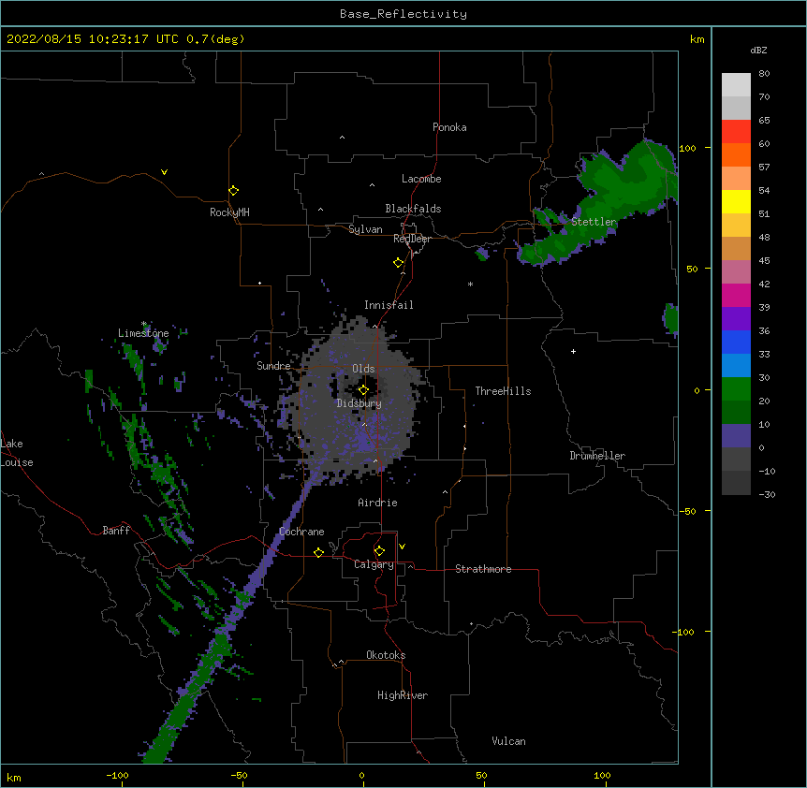The width and height of the screenshot is (807, 788).
Task: Click the Okotoks town label
Action: (386, 655)
